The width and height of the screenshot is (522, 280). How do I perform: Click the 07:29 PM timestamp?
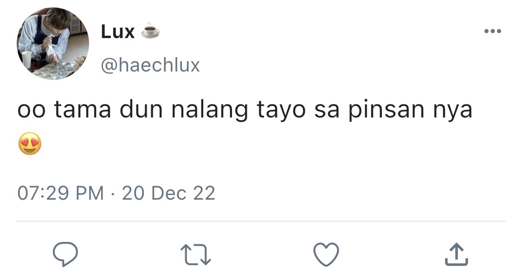click(61, 193)
